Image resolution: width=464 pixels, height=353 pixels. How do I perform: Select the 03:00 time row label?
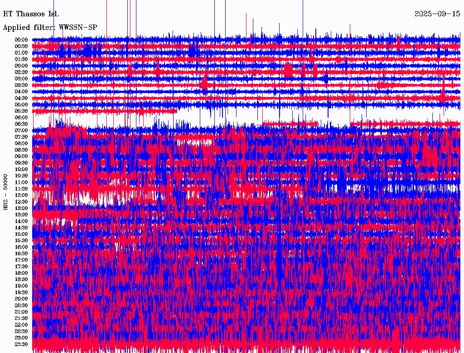(x=21, y=79)
